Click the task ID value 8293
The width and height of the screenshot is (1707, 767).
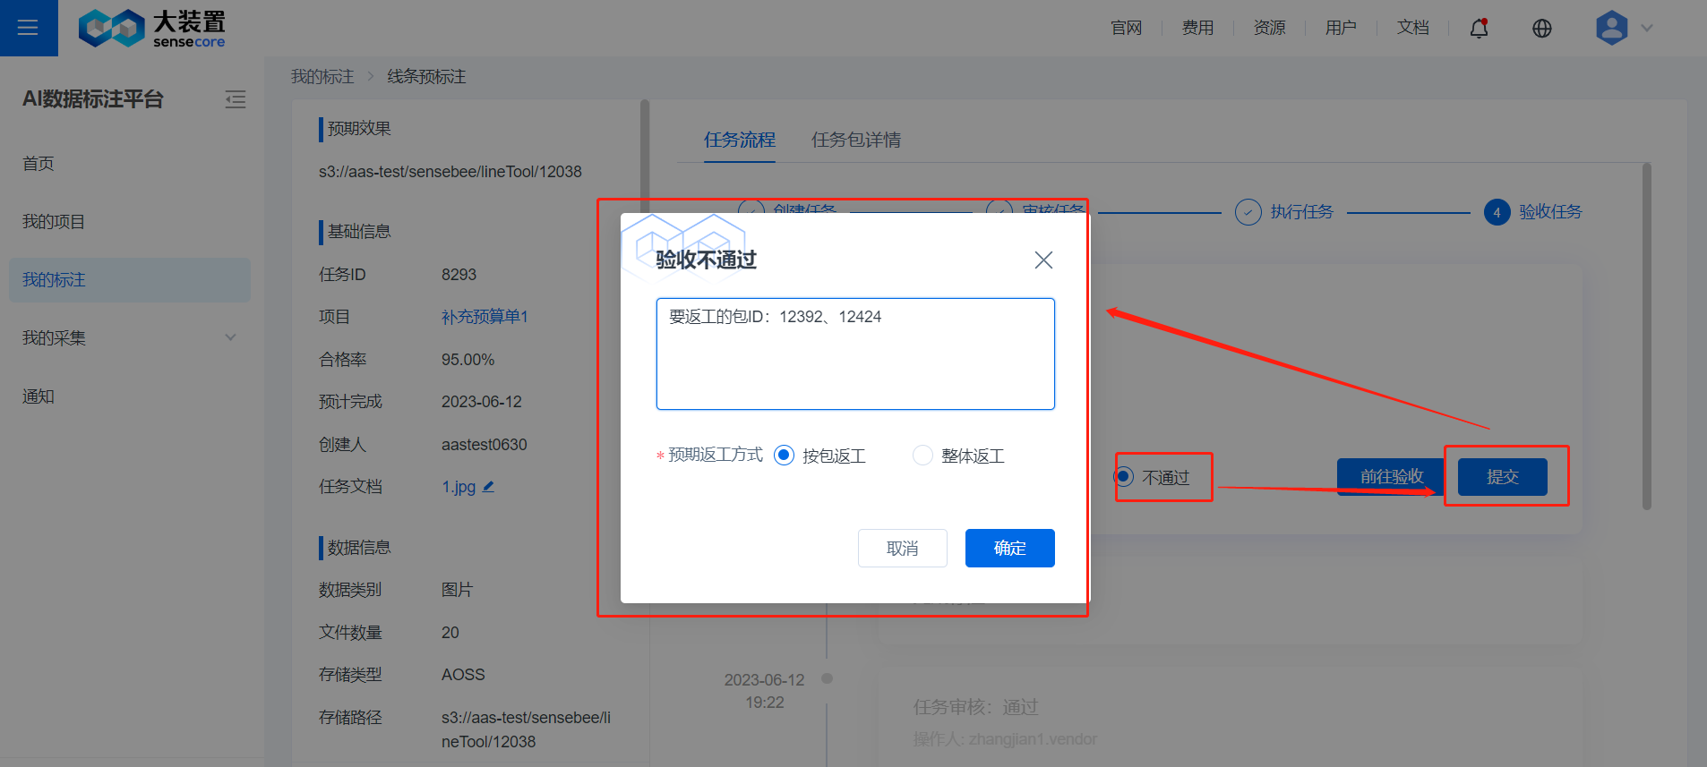(459, 275)
